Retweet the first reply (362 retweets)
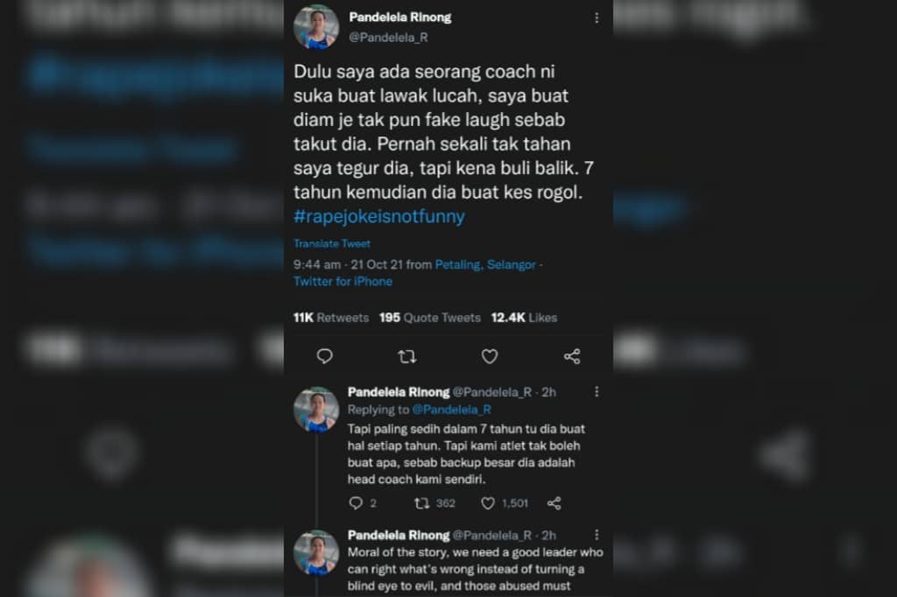 click(x=421, y=503)
